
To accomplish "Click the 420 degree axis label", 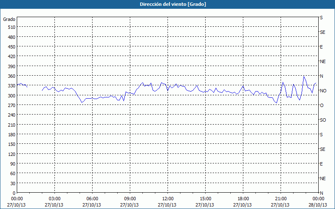I will point(12,56).
